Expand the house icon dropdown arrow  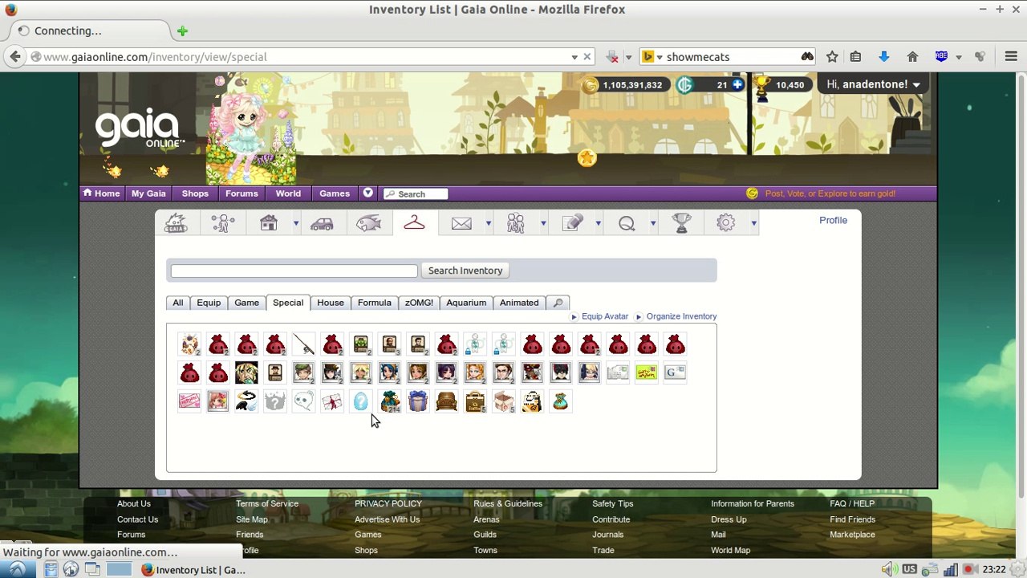(x=295, y=224)
